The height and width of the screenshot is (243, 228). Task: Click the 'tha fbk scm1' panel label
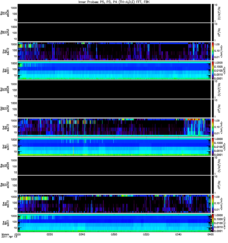[x=6, y=71]
